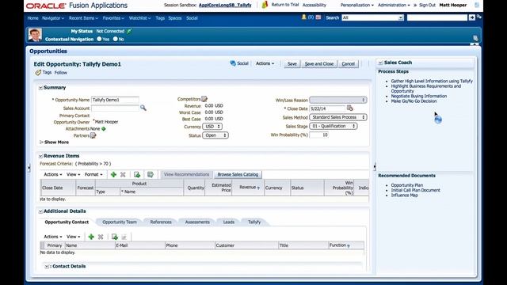This screenshot has width=507, height=285.
Task: Click delete icon in Opportunity Contact toolbar
Action: point(101,237)
